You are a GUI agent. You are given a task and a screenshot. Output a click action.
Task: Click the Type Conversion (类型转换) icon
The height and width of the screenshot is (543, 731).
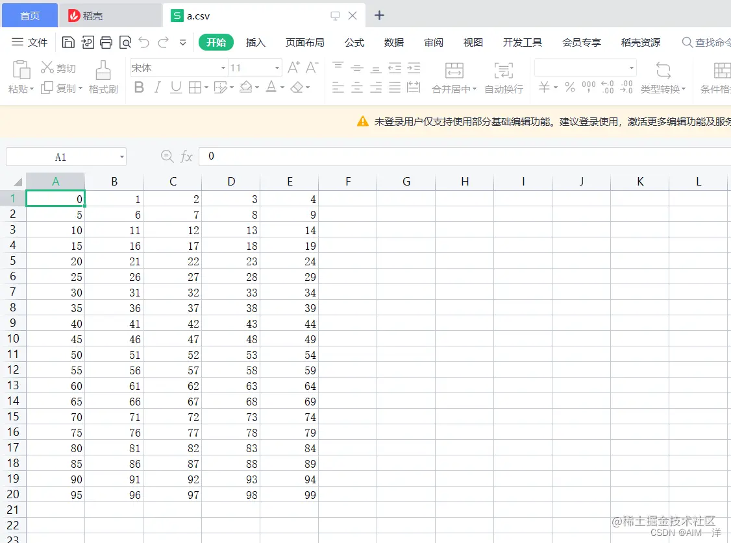tap(663, 70)
